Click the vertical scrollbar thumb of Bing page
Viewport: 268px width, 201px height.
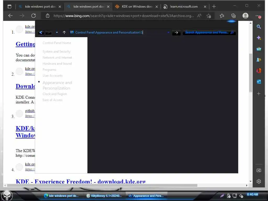[x=250, y=73]
